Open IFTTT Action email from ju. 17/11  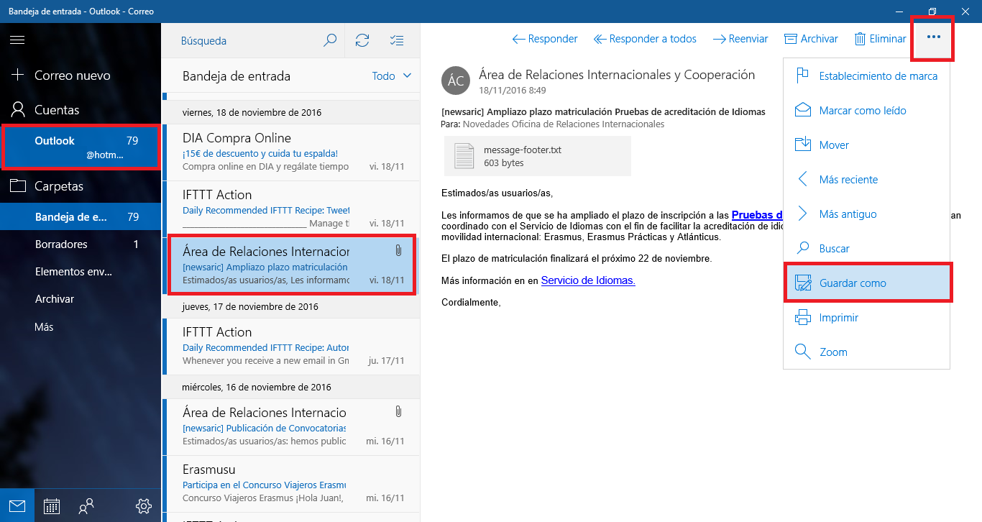[292, 346]
